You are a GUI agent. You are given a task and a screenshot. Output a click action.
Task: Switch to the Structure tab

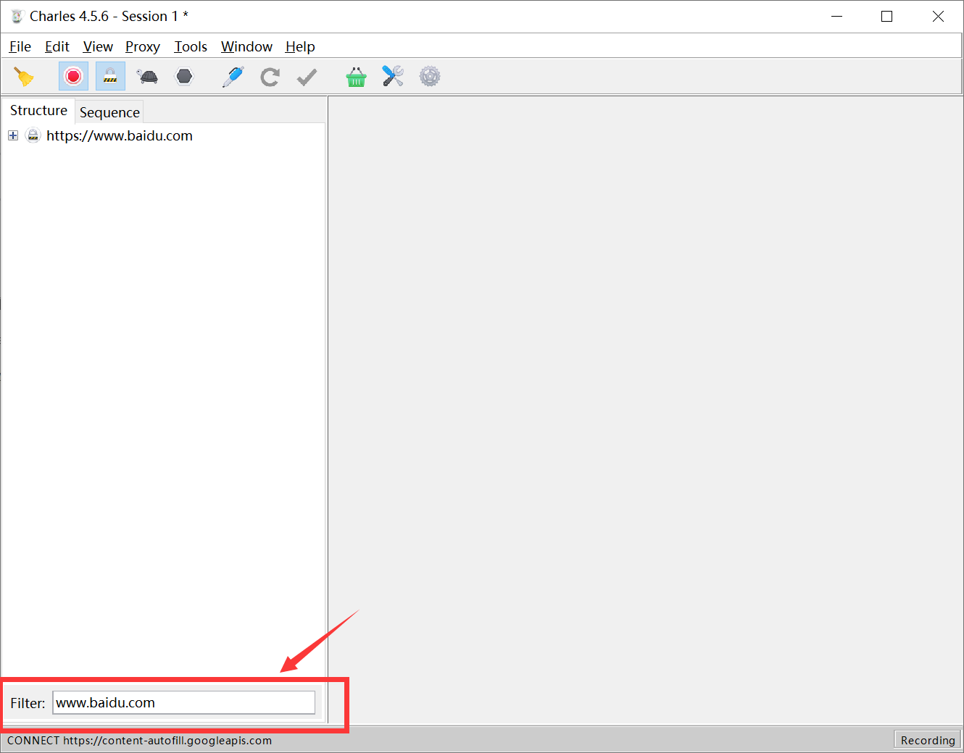click(38, 111)
